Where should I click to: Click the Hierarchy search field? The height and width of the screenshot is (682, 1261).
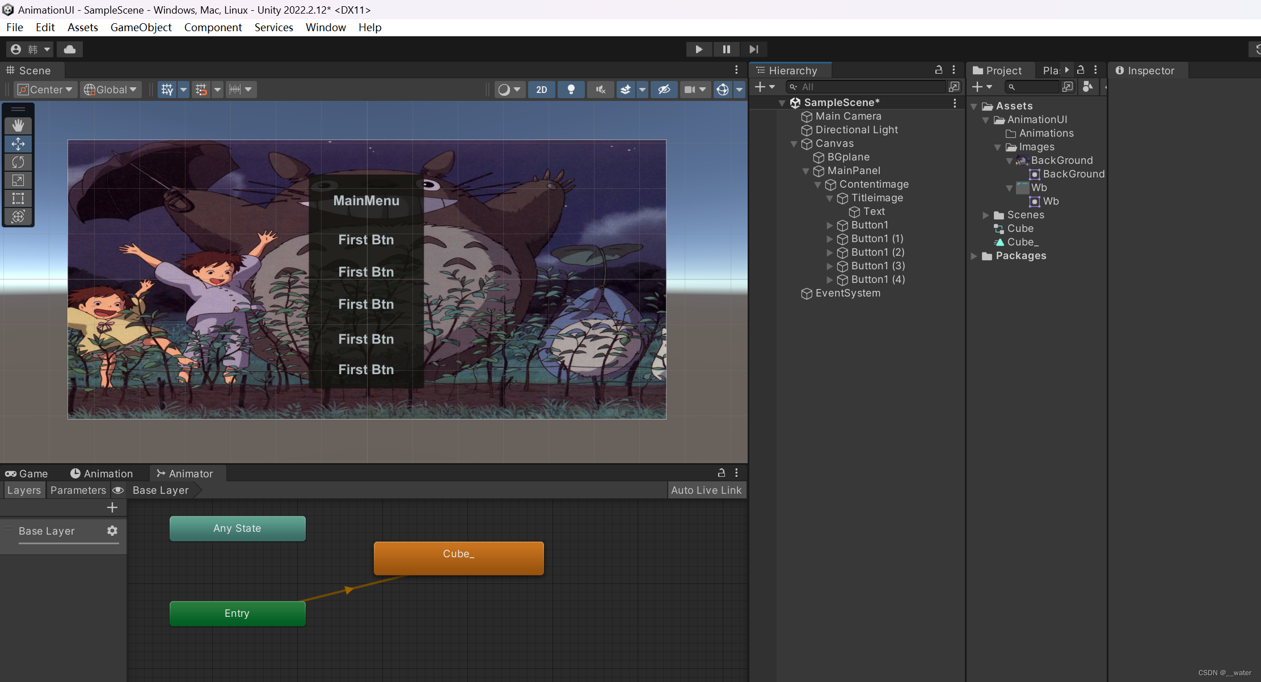(x=866, y=87)
